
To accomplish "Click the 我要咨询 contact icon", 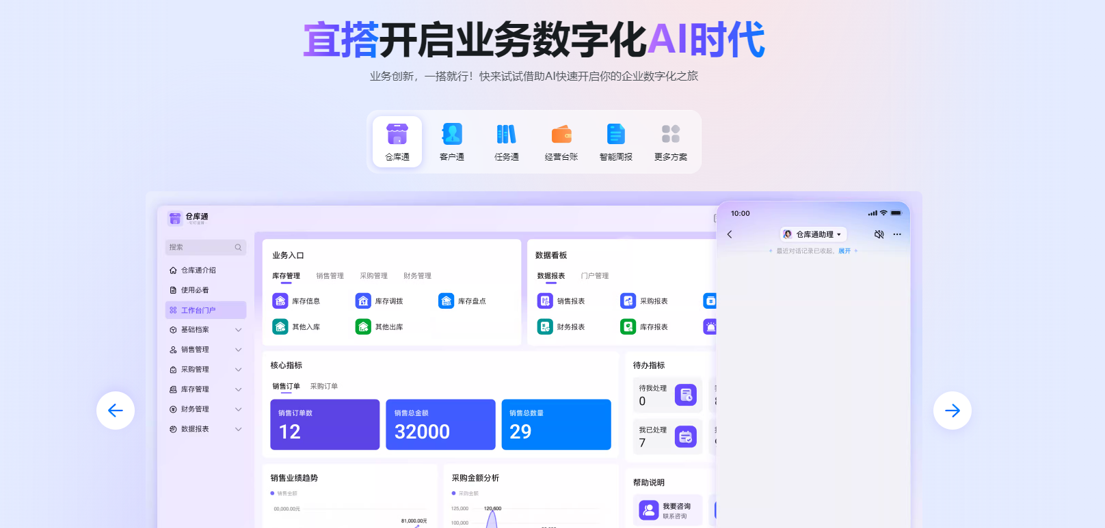I will pyautogui.click(x=649, y=510).
